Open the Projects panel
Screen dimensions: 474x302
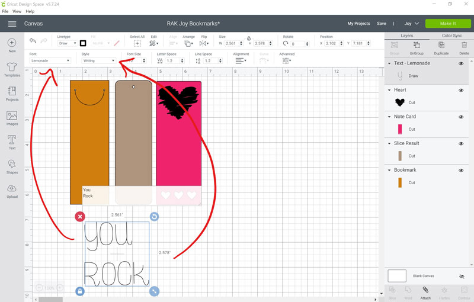[x=12, y=94]
